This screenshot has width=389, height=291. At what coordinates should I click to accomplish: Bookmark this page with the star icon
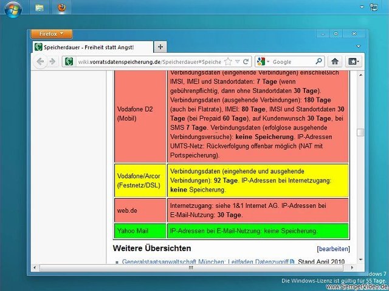click(228, 61)
